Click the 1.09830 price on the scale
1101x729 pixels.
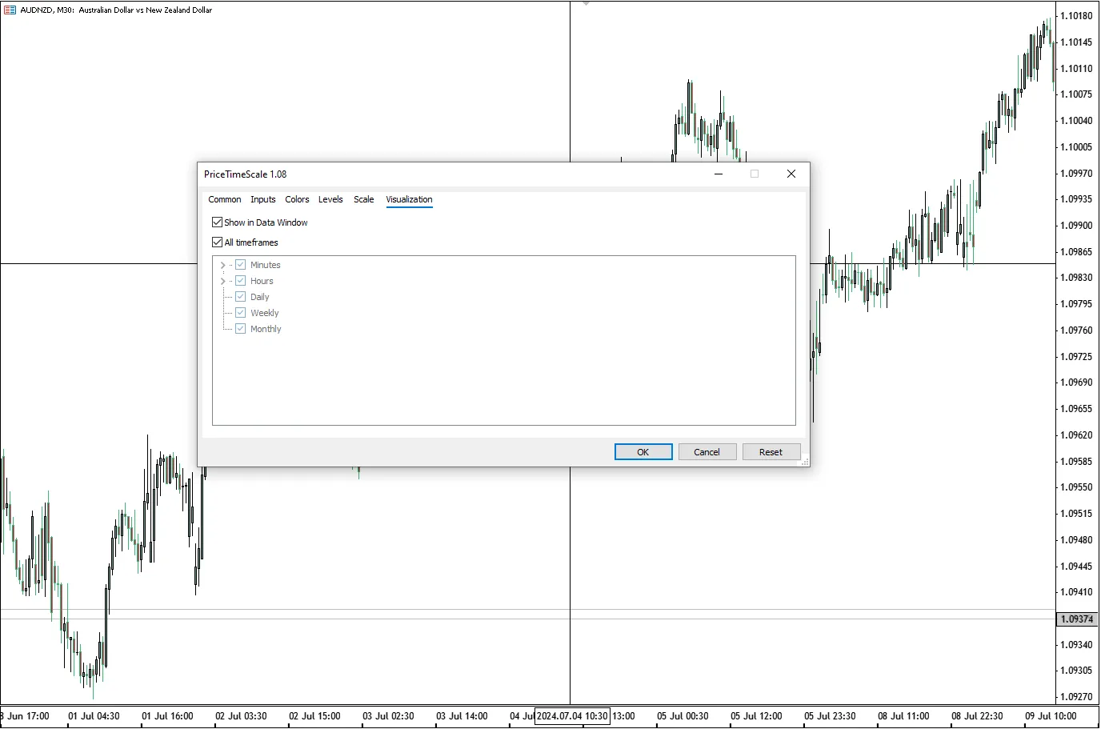(1077, 278)
